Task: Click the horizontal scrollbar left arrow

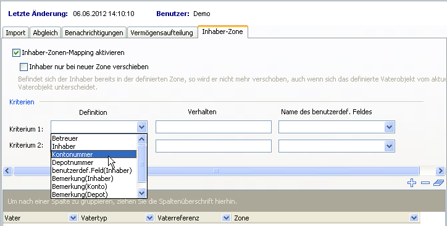Action: click(x=7, y=170)
